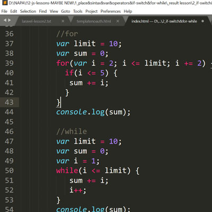Click line number 43 in gutter
Viewport: 212px width, 212px height.
pos(9,102)
